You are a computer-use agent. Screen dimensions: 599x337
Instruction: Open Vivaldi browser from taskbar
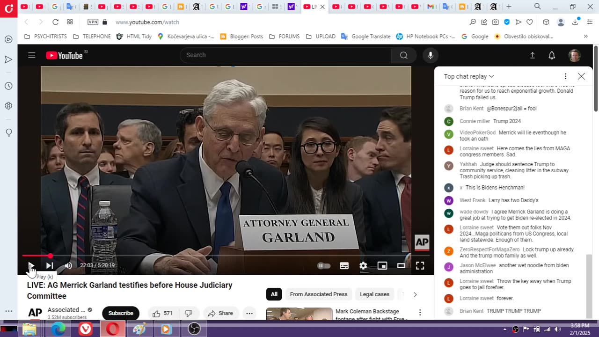pyautogui.click(x=85, y=329)
